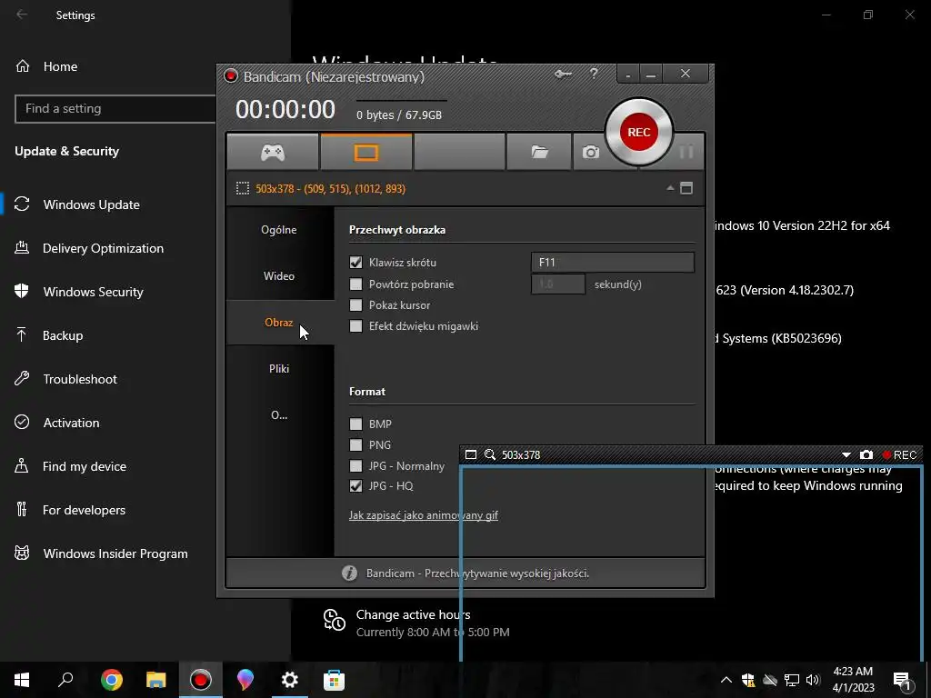Screen dimensions: 931x698
Task: Go to Settings Home
Action: point(60,66)
